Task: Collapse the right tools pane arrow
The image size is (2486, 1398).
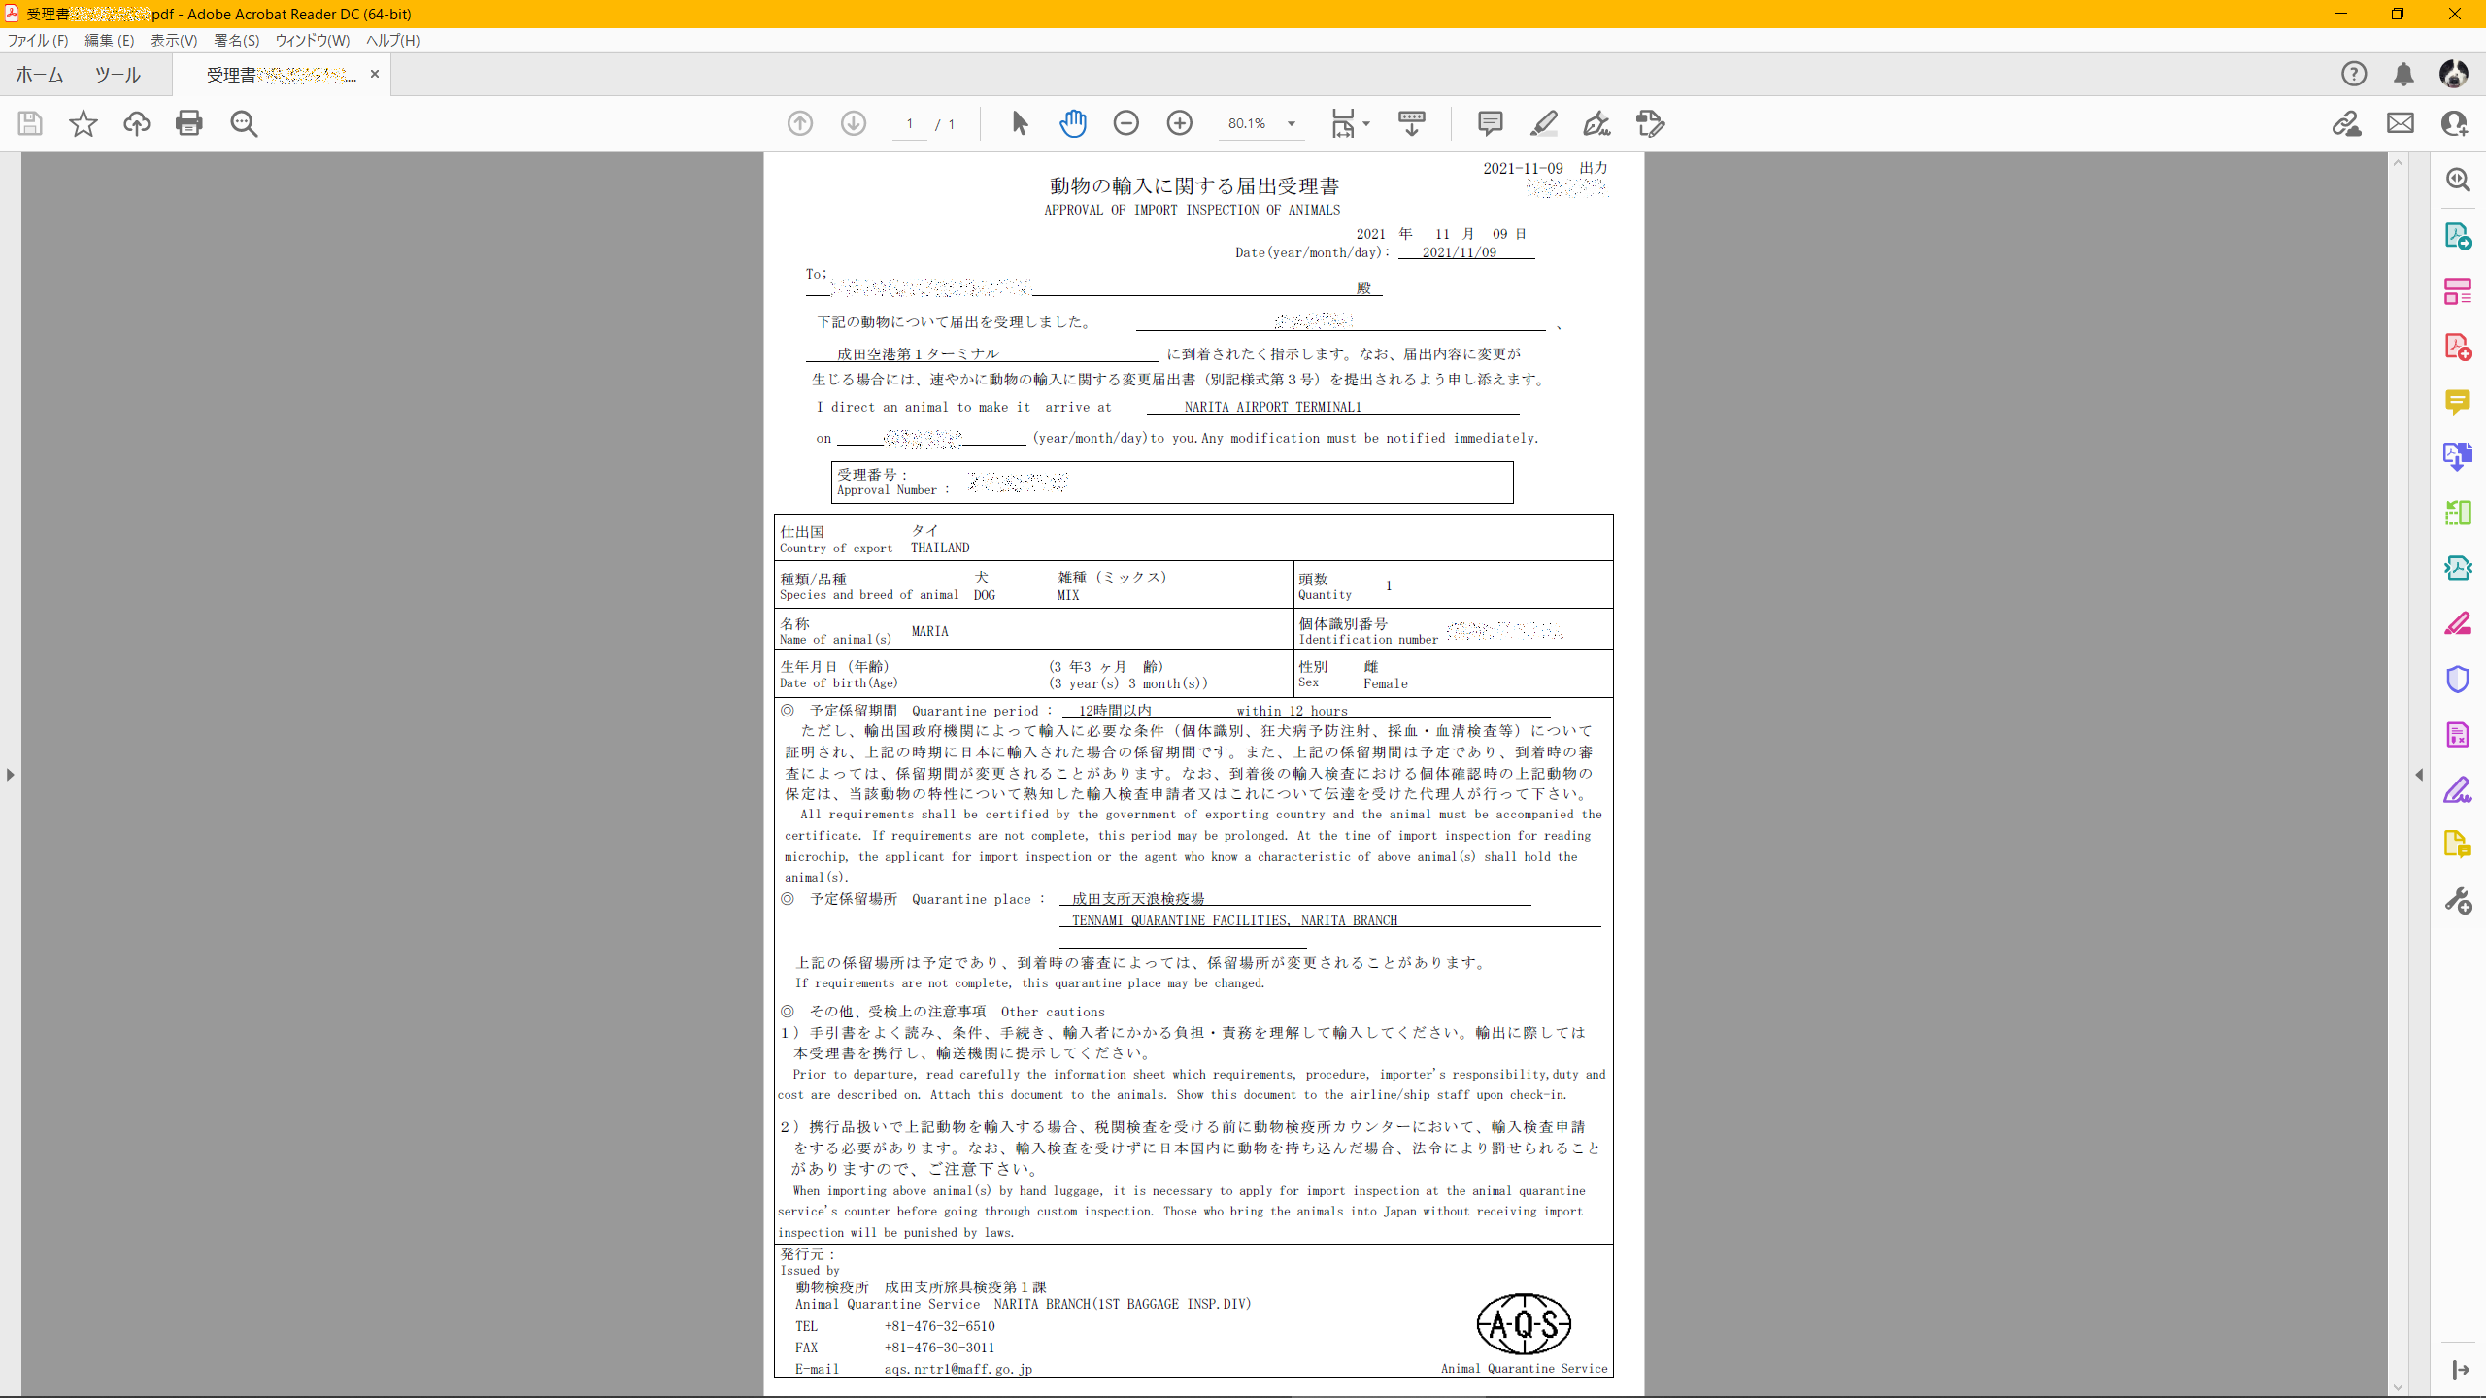Action: click(x=2419, y=774)
